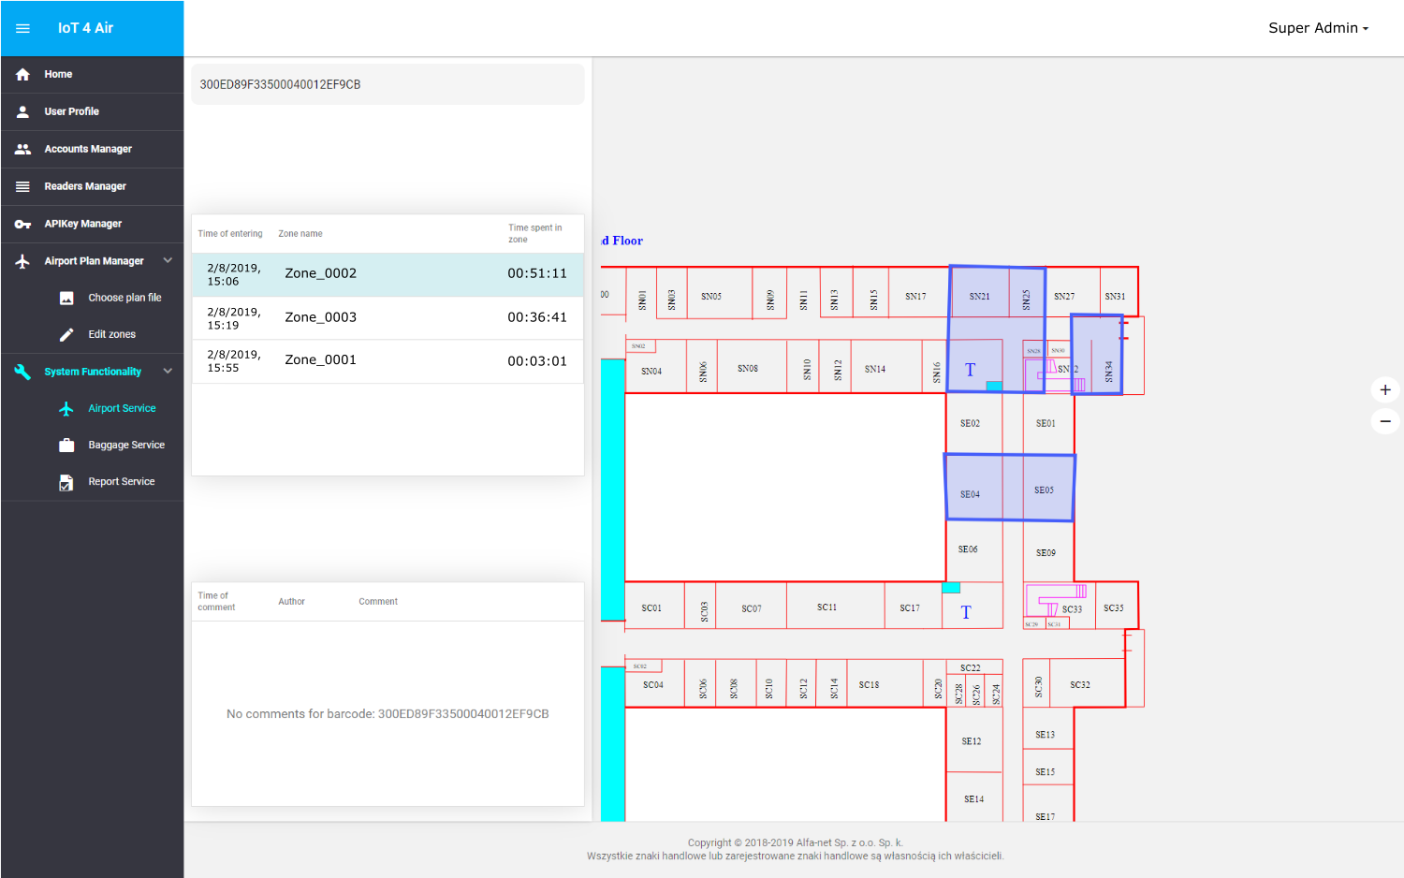The width and height of the screenshot is (1404, 878).
Task: Select the Zone_0003 row in the zones table
Action: (x=387, y=317)
